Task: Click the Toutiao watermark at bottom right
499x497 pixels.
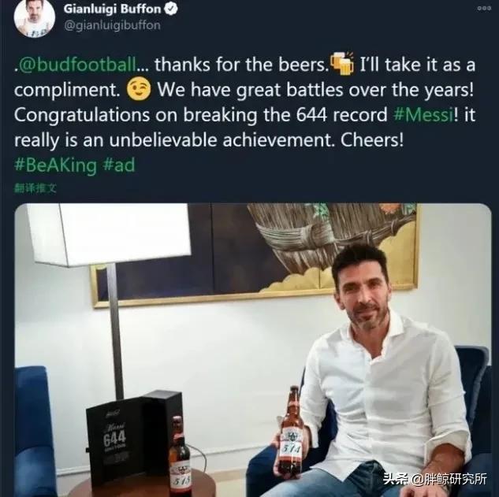Action: coord(435,479)
